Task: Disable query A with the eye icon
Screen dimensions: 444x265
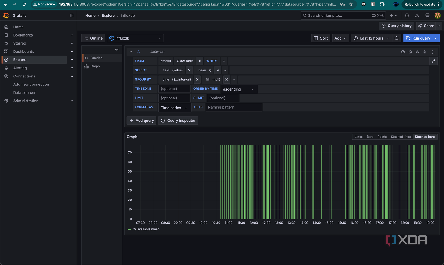Action: pyautogui.click(x=417, y=52)
